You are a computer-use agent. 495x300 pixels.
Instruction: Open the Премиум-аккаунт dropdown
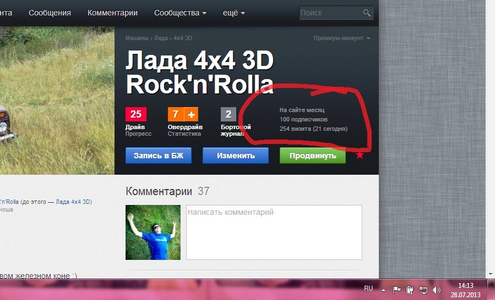pyautogui.click(x=342, y=38)
